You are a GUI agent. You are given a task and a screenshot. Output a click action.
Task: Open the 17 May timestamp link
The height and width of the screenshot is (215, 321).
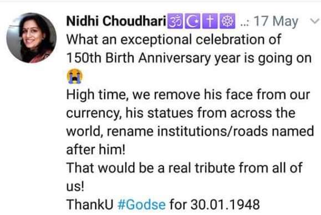[x=276, y=21]
